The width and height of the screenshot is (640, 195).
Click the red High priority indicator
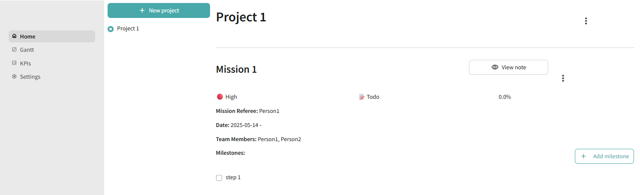[220, 97]
